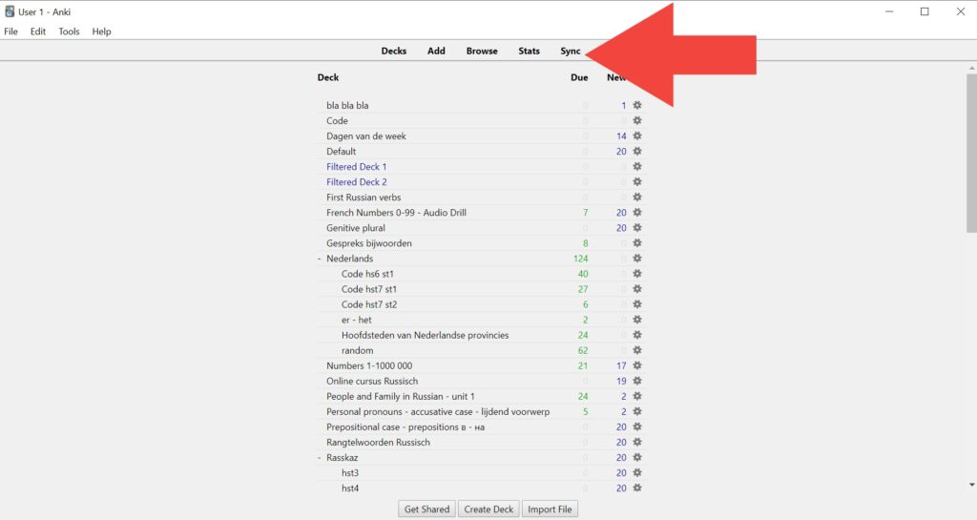This screenshot has height=520, width=977.
Task: Open gear for Hoofdsteden van Nederlandse provincies
Action: coord(636,335)
